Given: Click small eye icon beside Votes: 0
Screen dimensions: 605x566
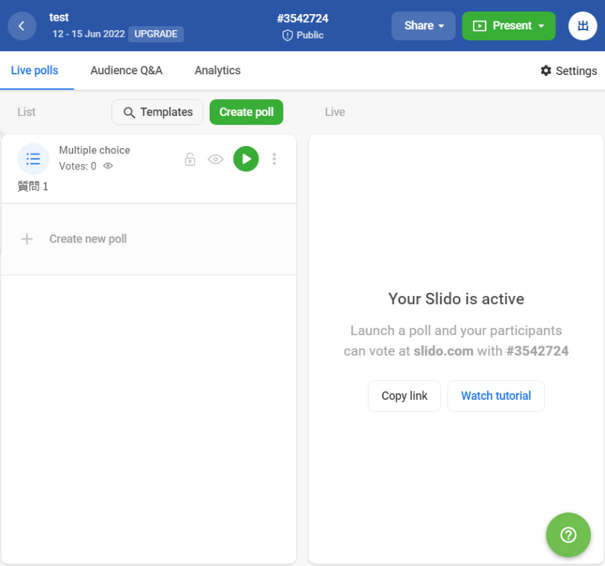Looking at the screenshot, I should 108,166.
